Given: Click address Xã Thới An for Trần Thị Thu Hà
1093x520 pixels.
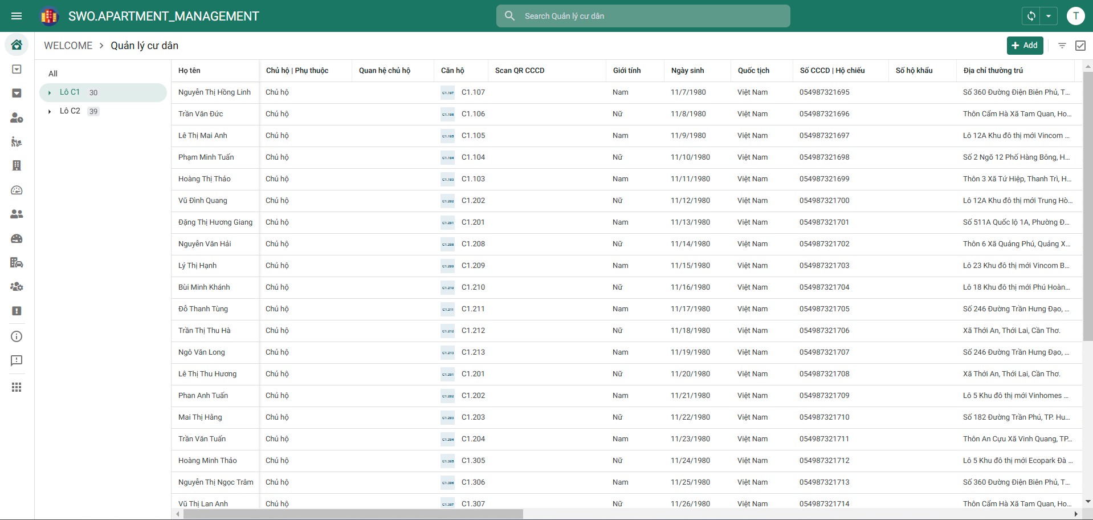Looking at the screenshot, I should (x=1012, y=331).
